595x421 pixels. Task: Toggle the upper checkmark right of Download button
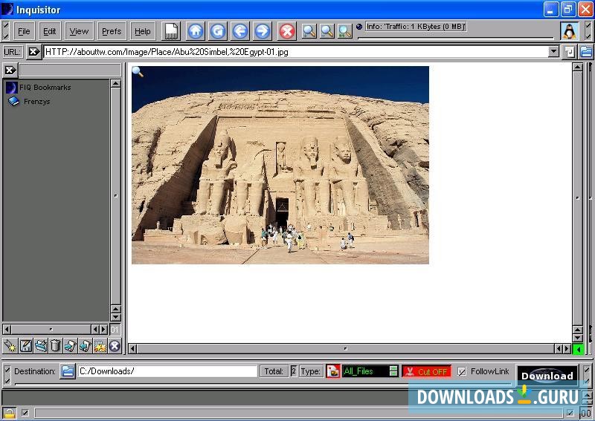pyautogui.click(x=587, y=368)
